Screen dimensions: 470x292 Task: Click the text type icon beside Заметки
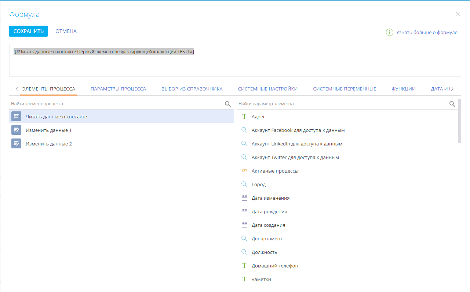(244, 279)
